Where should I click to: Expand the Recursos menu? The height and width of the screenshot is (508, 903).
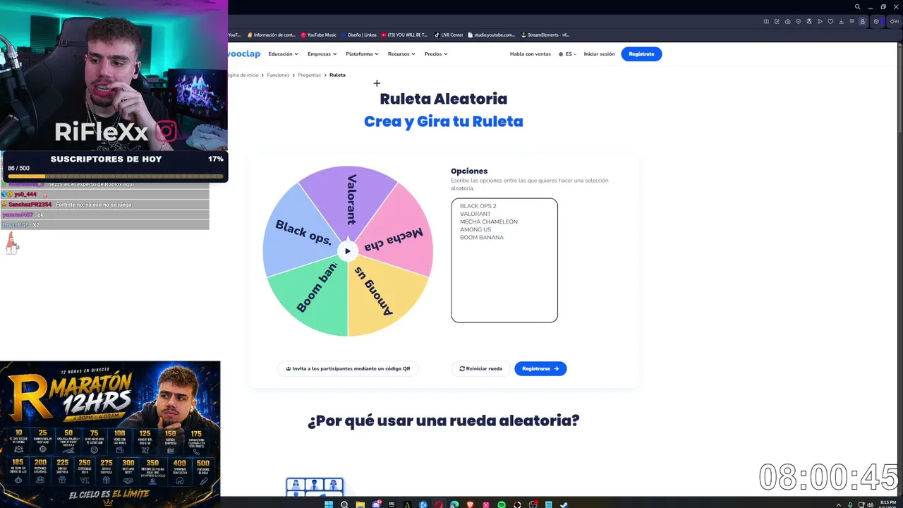(x=401, y=54)
